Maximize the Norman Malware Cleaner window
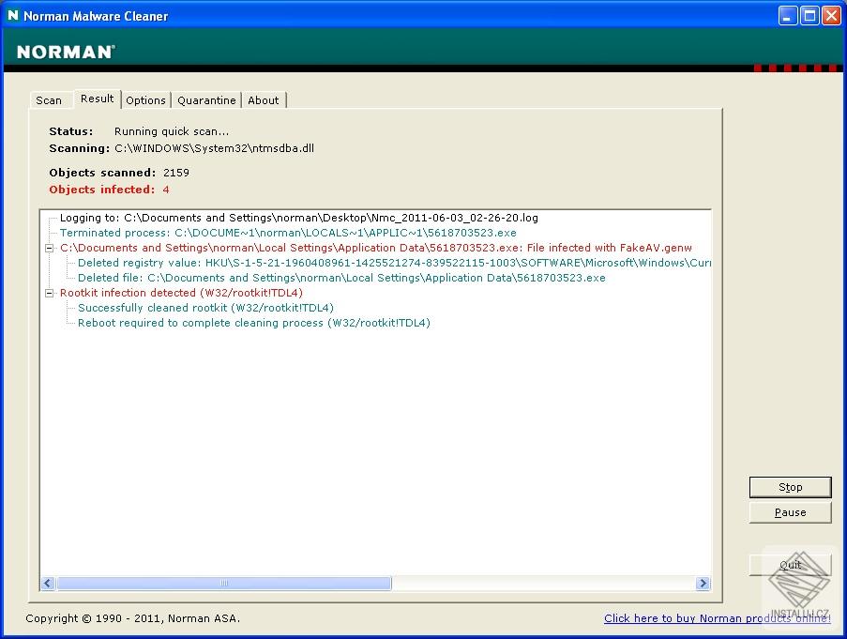The image size is (847, 639). coord(809,16)
